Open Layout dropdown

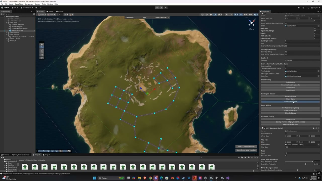pos(315,8)
